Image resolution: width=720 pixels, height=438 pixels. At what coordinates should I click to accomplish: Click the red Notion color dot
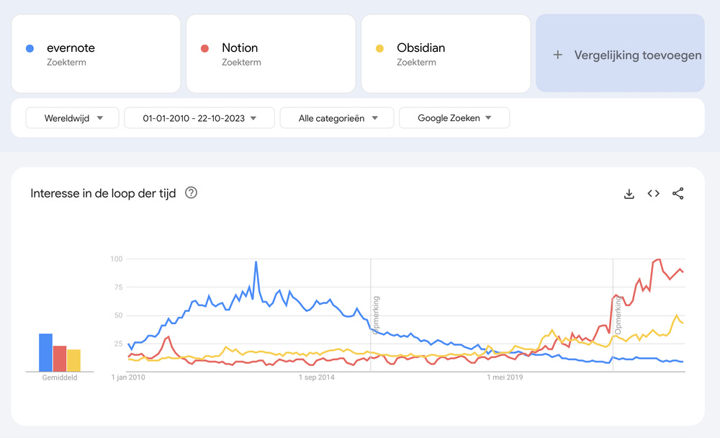point(204,48)
